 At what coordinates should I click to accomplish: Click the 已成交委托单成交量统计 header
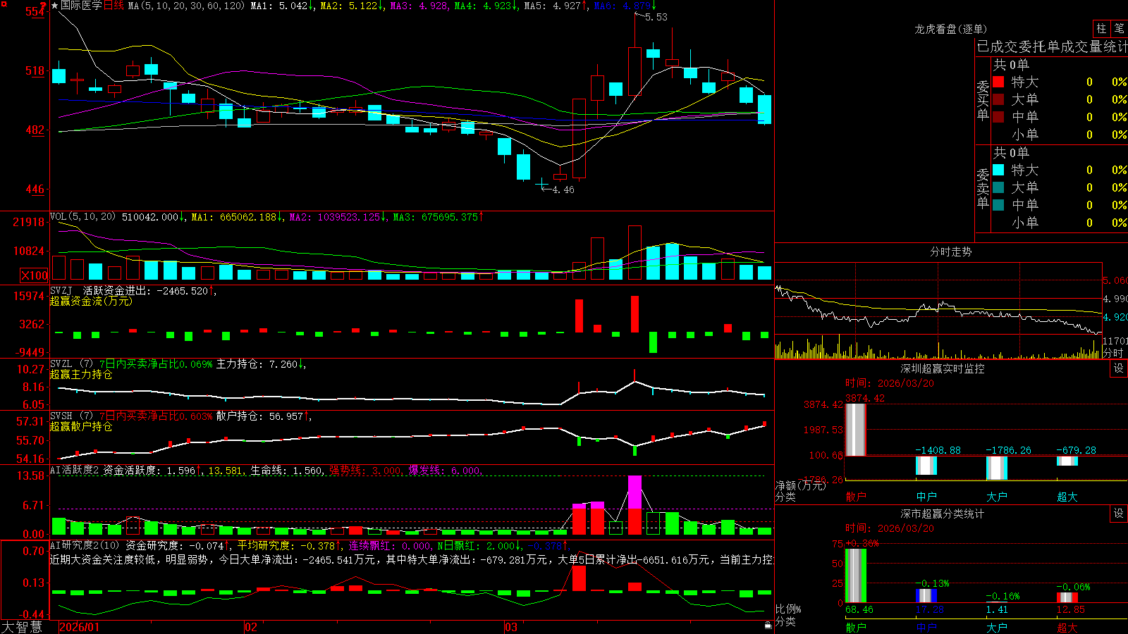pyautogui.click(x=1052, y=46)
